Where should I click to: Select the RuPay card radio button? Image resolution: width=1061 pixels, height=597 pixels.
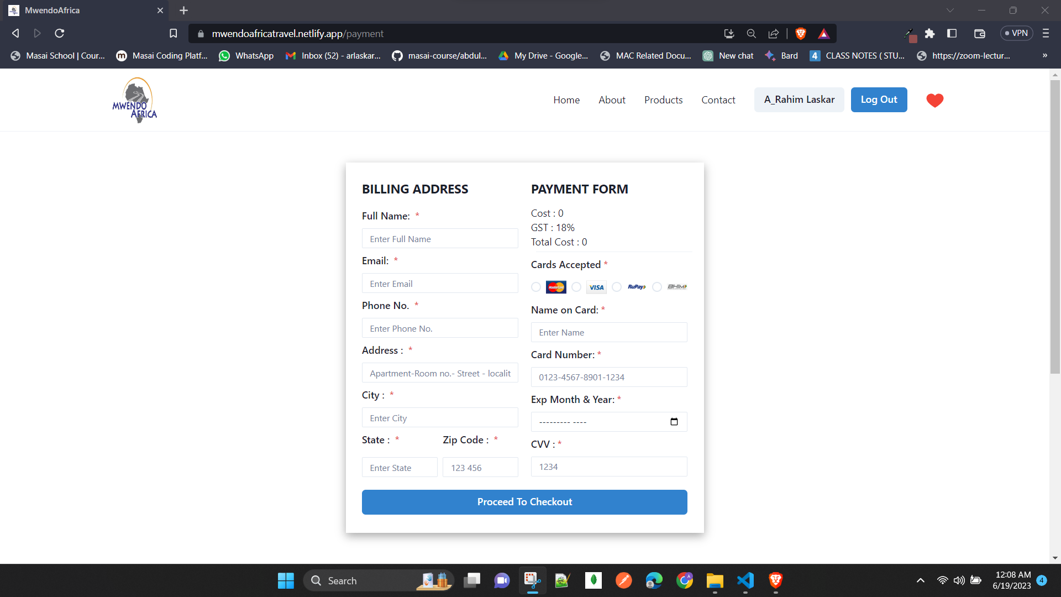[x=617, y=287]
